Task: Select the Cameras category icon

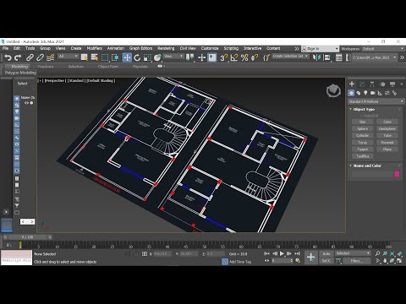Action: (372, 93)
